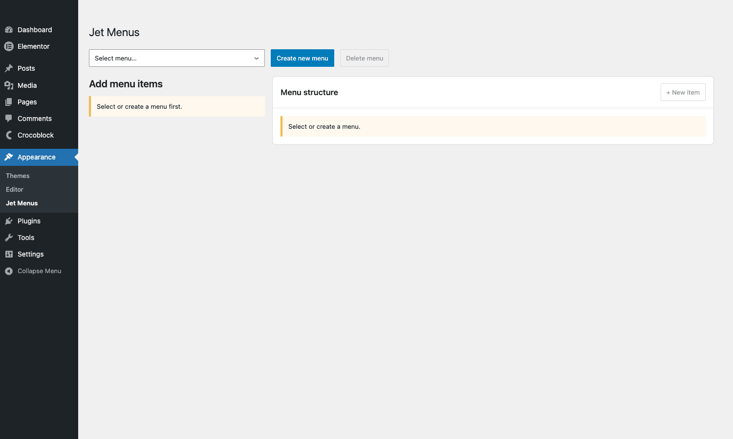
Task: Open the Pages section
Action: [x=39, y=102]
